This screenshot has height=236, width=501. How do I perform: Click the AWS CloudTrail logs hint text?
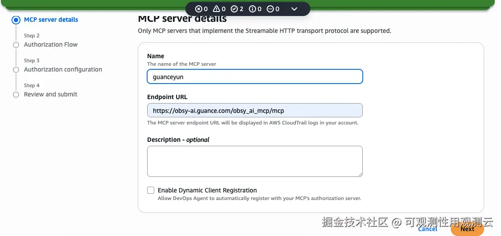point(253,123)
